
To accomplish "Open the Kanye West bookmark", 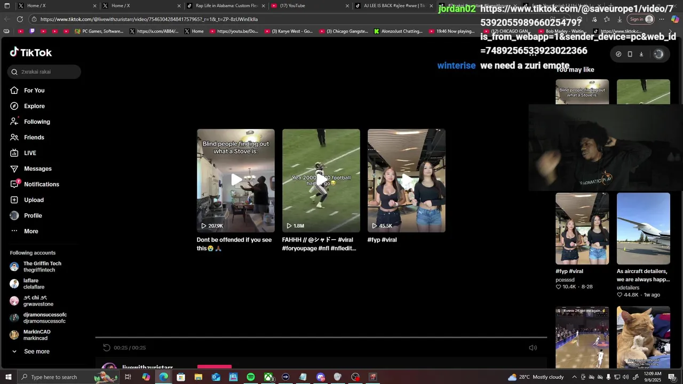I will point(289,31).
